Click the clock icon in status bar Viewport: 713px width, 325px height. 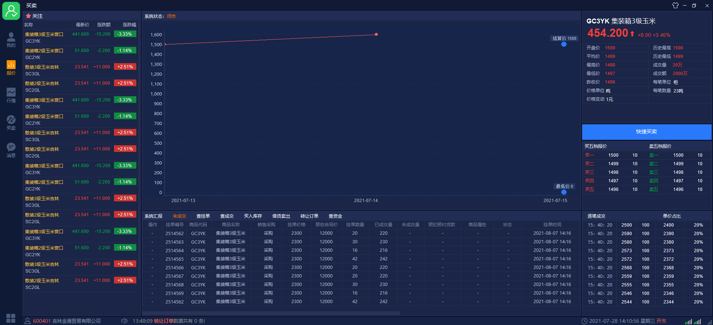pos(585,321)
